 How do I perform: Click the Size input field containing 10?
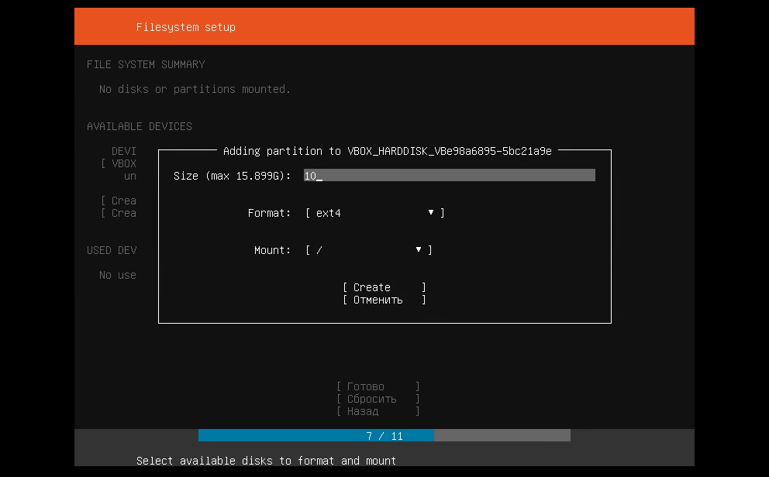(x=449, y=176)
